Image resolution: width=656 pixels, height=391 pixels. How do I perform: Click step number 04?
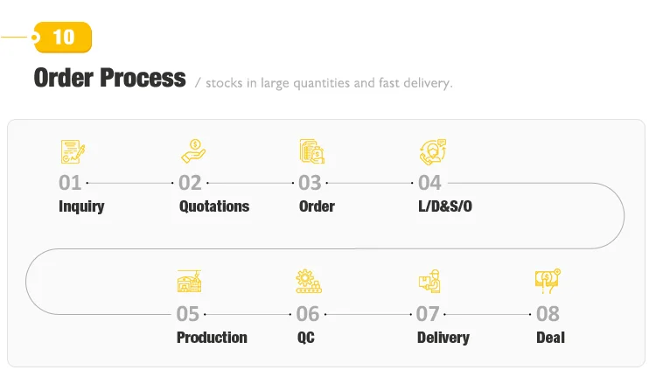coord(429,183)
